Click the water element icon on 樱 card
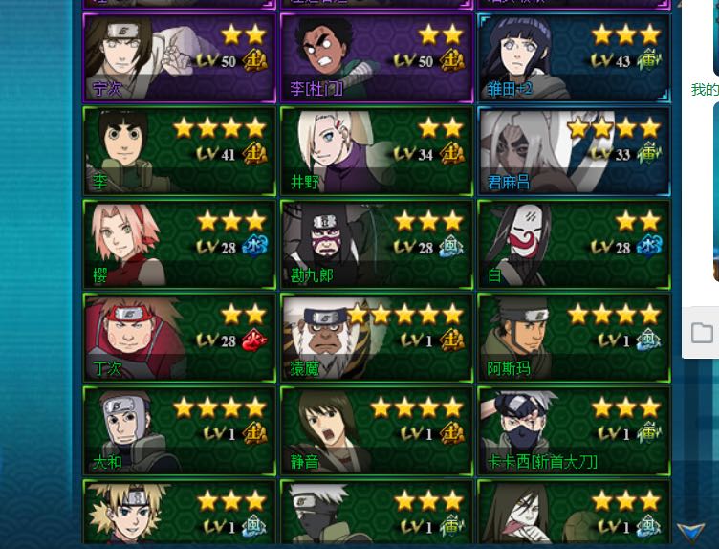Image resolution: width=719 pixels, height=549 pixels. [x=255, y=247]
